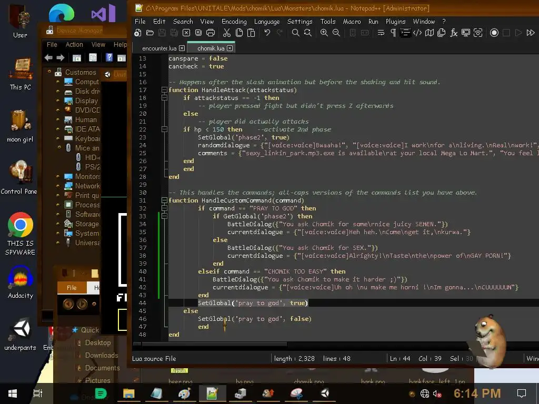The image size is (539, 404).
Task: Open the 'underpants' Unity desktop icon
Action: 21,334
